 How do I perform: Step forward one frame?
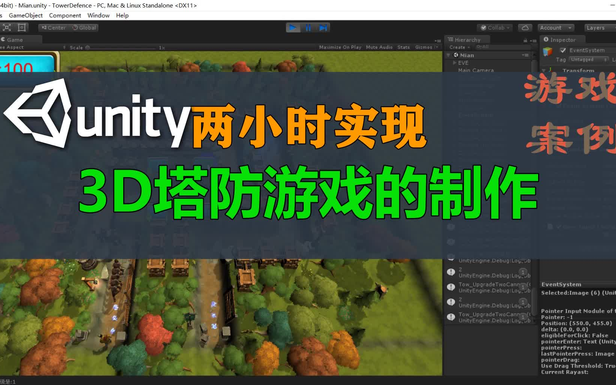(323, 27)
